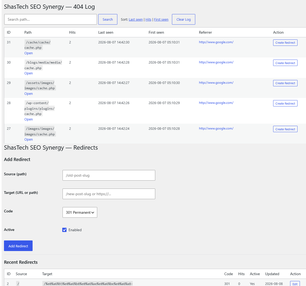Viewport: 306px width, 286px height.
Task: Follow the google.com referrer link in row 29
Action: point(216,83)
